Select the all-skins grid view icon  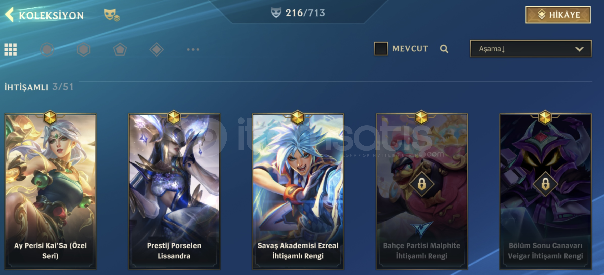(10, 49)
